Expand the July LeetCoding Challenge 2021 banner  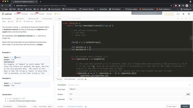147,13
